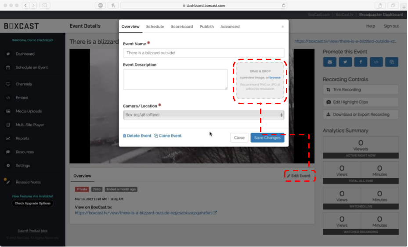Click the Clone Event link
The height and width of the screenshot is (247, 408).
(168, 136)
